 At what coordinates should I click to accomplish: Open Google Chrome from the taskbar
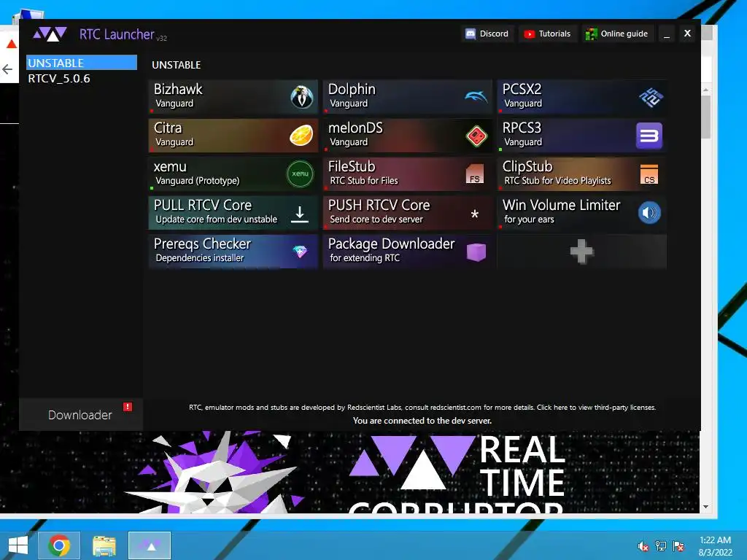coord(58,545)
